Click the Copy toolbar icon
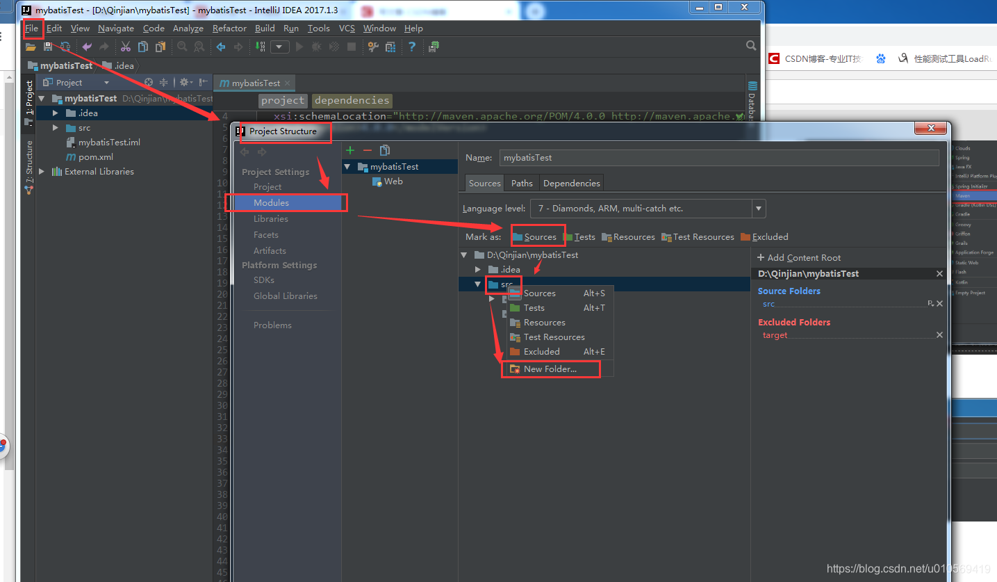997x582 pixels. 143,47
